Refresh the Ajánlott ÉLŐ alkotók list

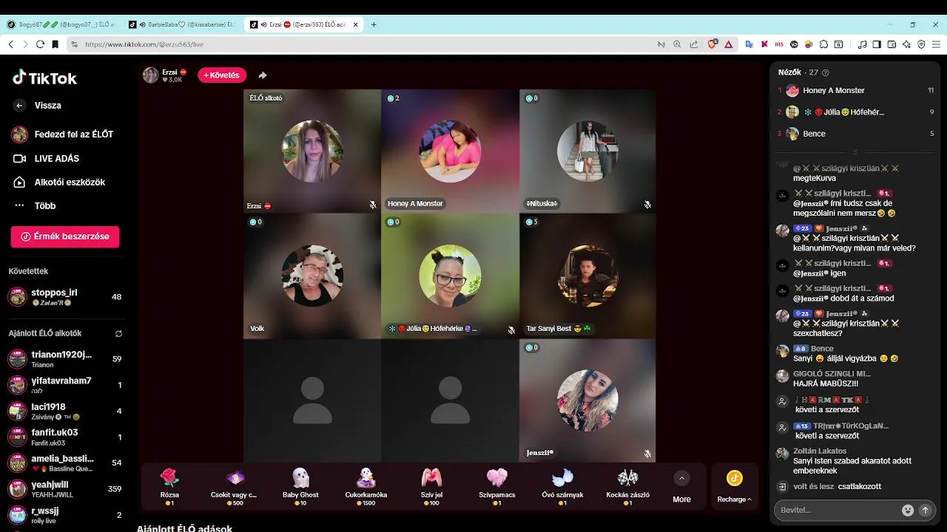(x=118, y=333)
